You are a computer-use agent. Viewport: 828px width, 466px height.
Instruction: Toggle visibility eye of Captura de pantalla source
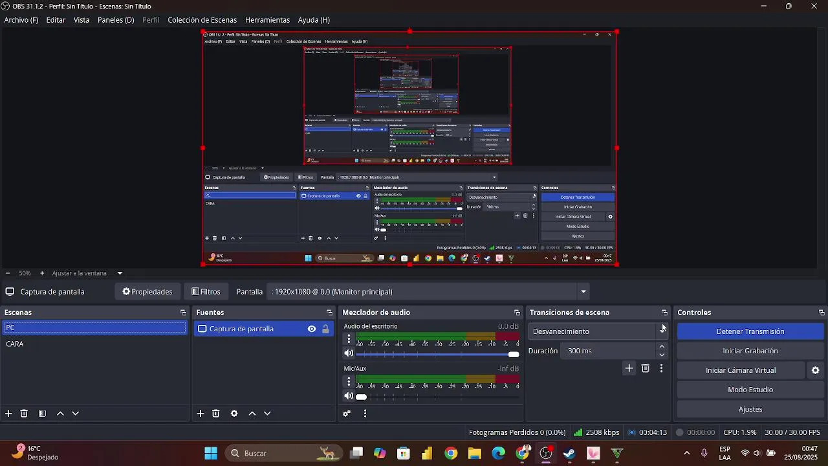[312, 329]
